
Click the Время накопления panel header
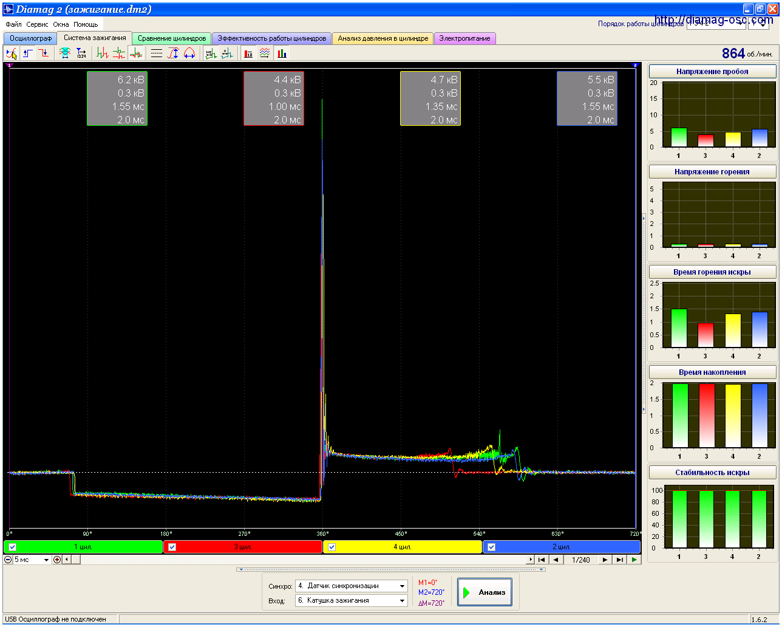712,372
